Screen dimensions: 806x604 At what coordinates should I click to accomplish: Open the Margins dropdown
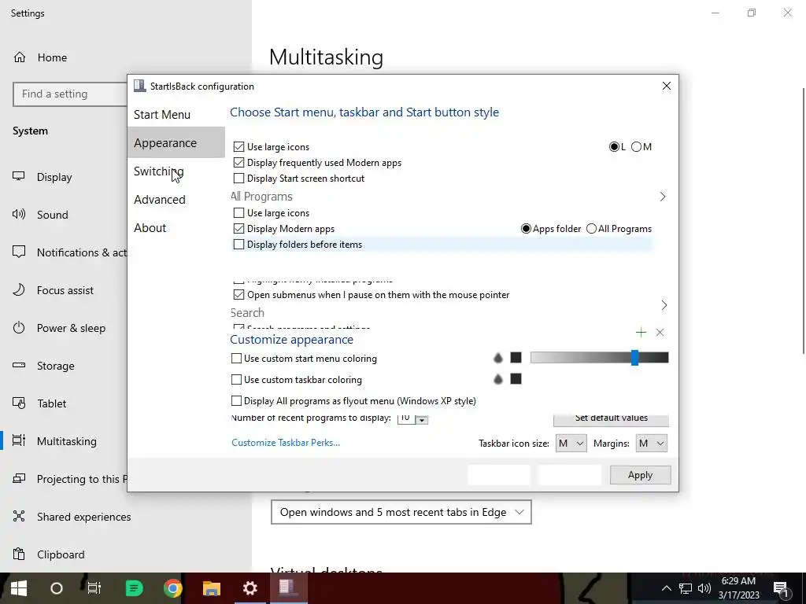(x=651, y=444)
